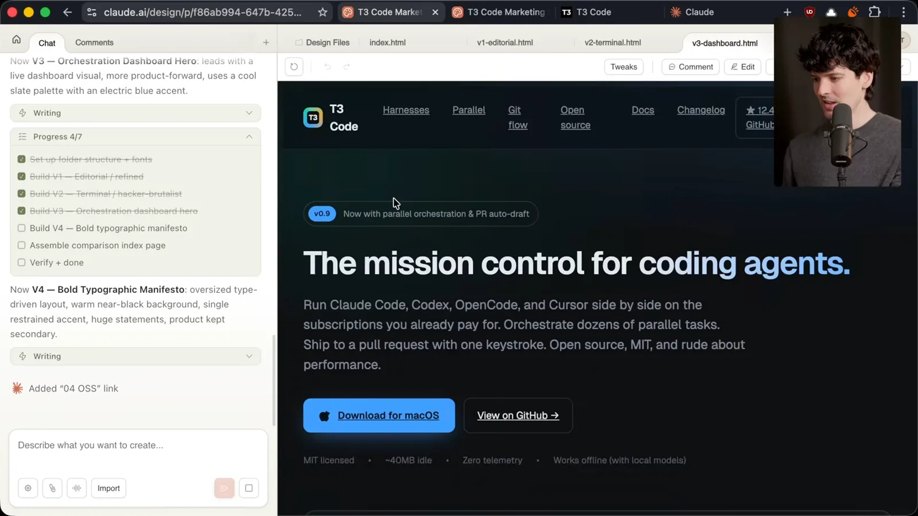Switch to the Comments tab
This screenshot has width=918, height=516.
[x=94, y=42]
